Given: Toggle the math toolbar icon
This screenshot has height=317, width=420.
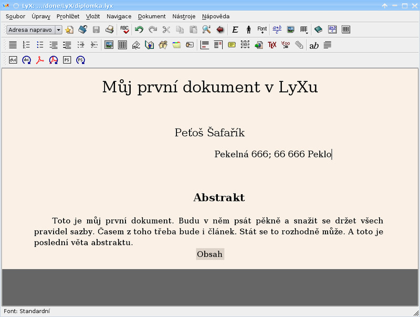Looking at the screenshot, I should [332, 29].
